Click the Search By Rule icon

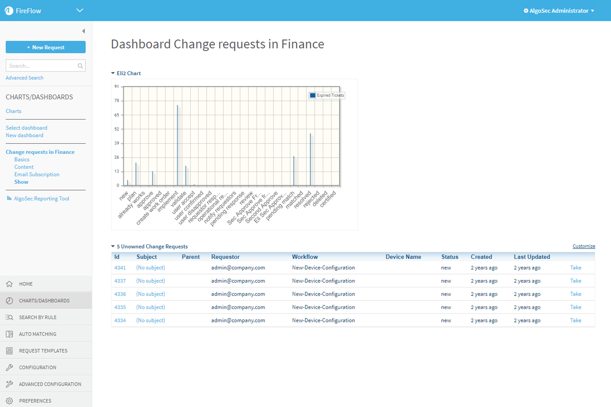click(x=9, y=317)
